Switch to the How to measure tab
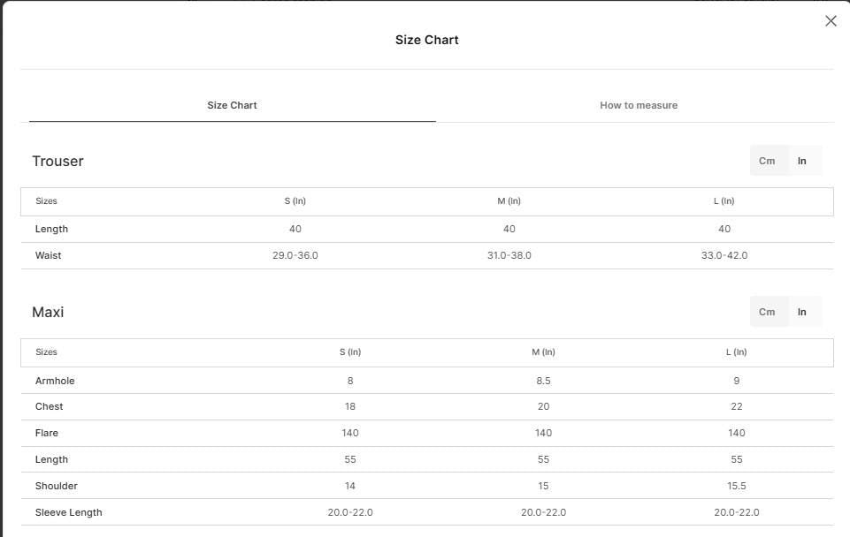Screen dimensions: 850x537 (x=638, y=106)
